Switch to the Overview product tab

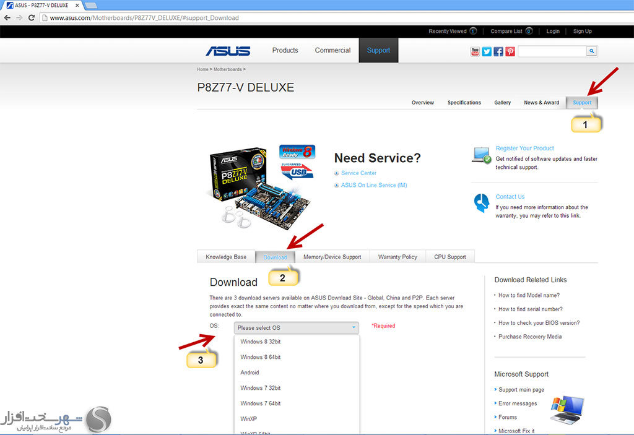click(422, 103)
